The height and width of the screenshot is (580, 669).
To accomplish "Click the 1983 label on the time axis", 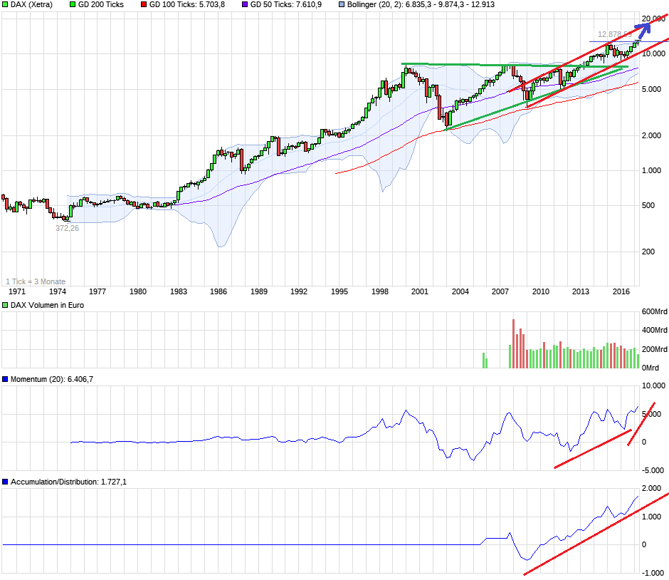I will pos(179,291).
